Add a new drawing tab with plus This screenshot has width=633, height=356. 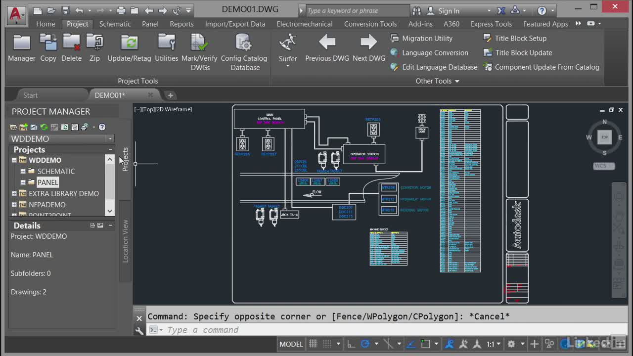(x=170, y=95)
